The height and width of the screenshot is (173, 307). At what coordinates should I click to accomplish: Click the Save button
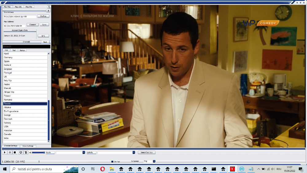point(45,25)
